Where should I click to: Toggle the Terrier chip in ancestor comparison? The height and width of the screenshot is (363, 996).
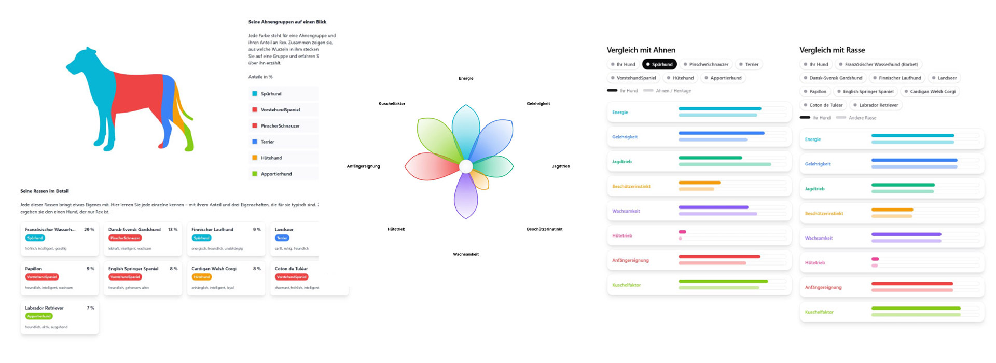point(749,64)
